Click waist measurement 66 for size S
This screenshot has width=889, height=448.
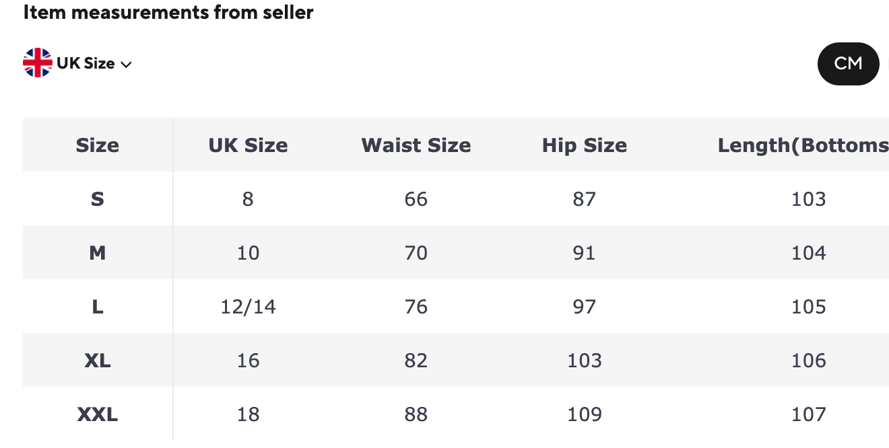tap(416, 198)
